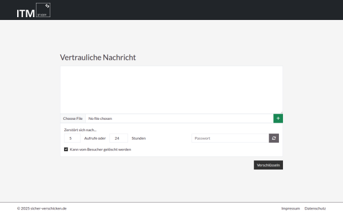Viewport: 343px width, 214px height.
Task: Click into the Passwort field
Action: (x=230, y=138)
